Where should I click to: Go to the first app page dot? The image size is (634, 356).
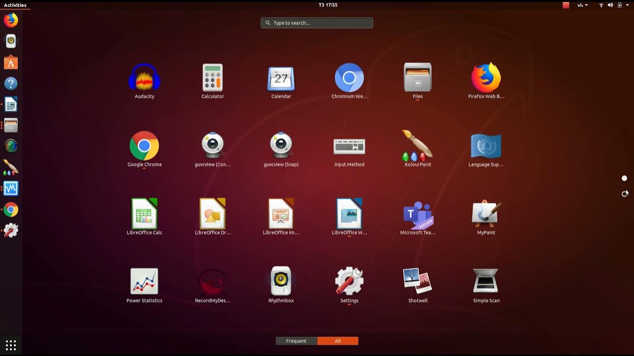tap(625, 178)
